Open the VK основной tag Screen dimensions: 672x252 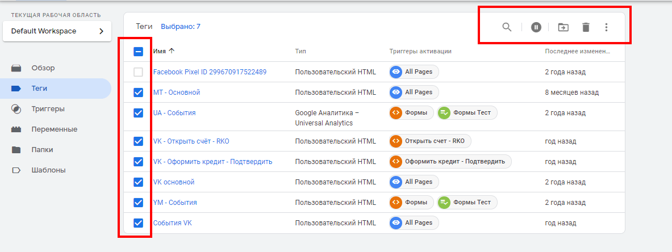coord(174,182)
